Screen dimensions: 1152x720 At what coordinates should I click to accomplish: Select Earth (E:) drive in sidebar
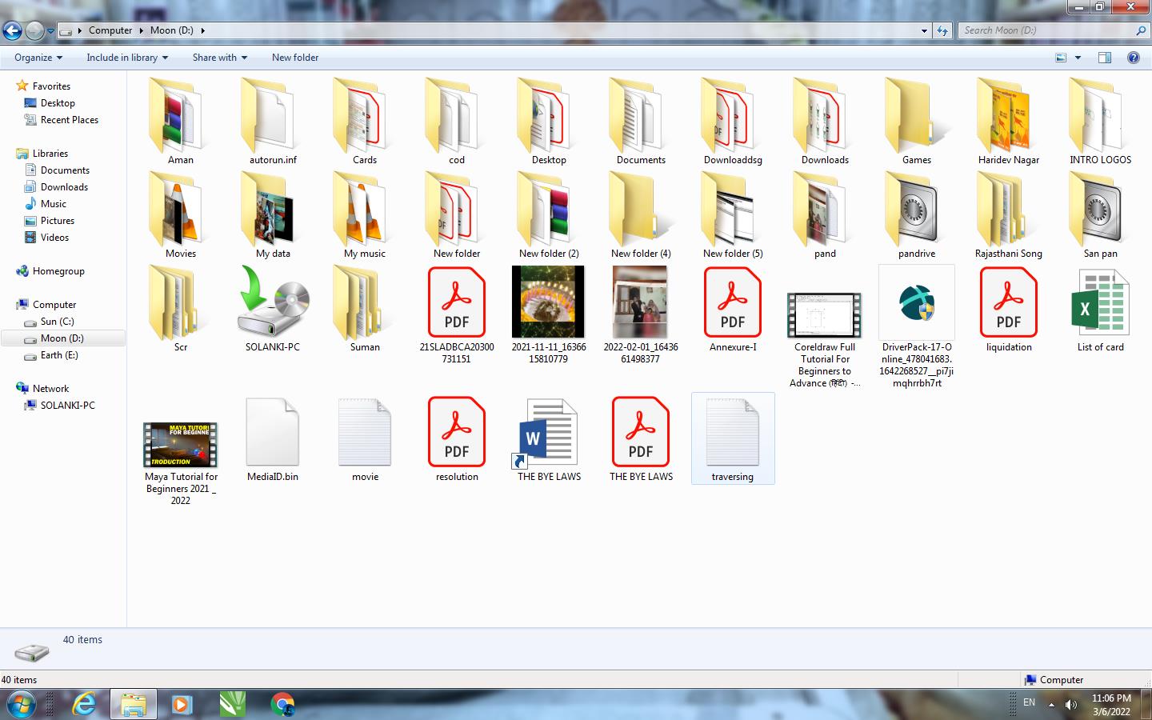pyautogui.click(x=59, y=355)
